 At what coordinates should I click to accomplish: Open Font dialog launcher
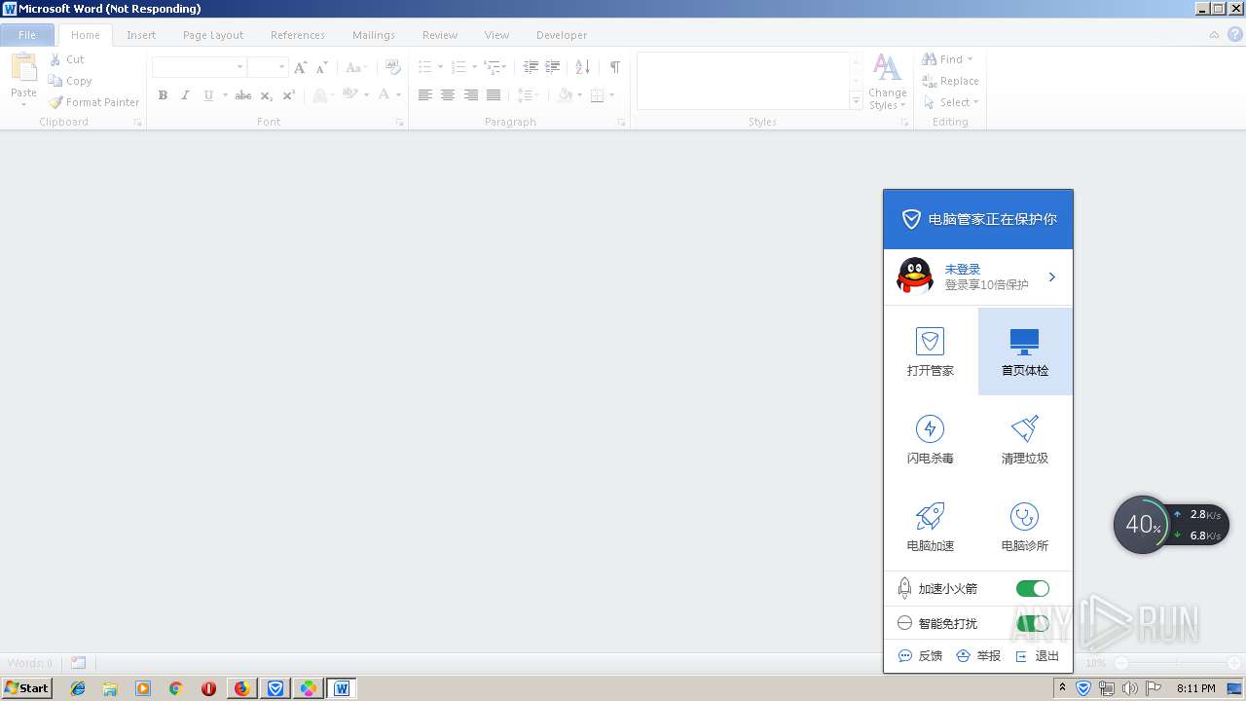pyautogui.click(x=400, y=123)
